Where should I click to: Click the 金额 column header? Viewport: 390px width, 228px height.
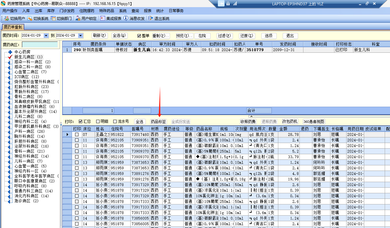(x=289, y=129)
